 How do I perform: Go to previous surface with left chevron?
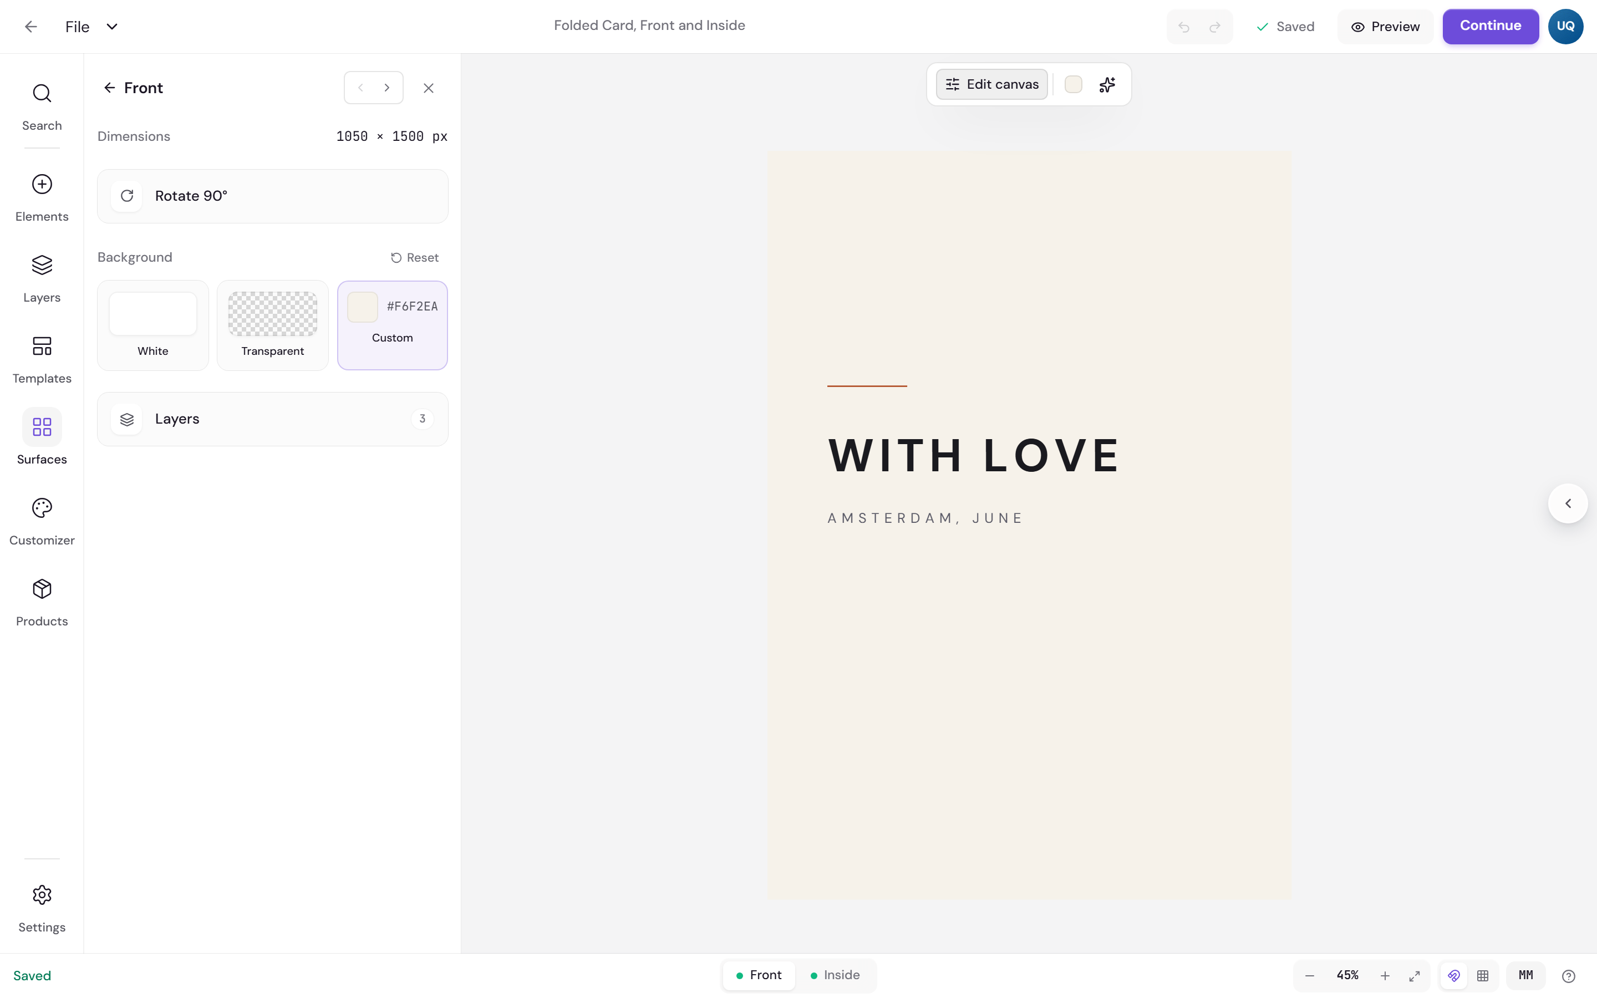coord(360,88)
